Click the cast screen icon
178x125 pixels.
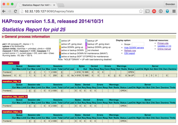pos(147,11)
